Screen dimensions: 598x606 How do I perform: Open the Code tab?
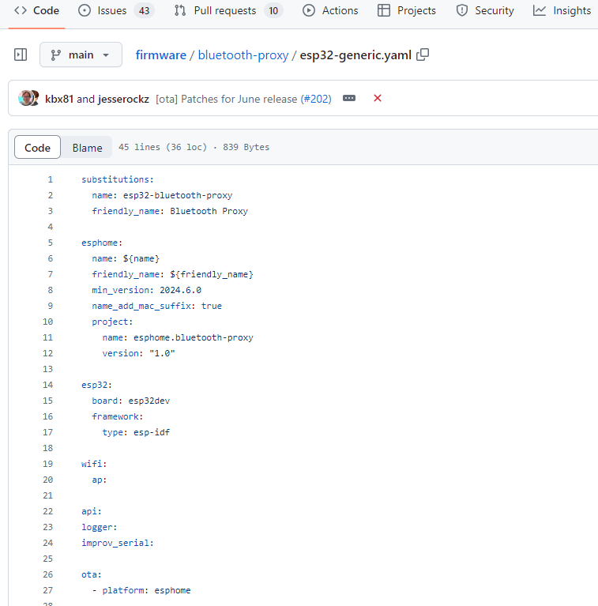(x=37, y=10)
